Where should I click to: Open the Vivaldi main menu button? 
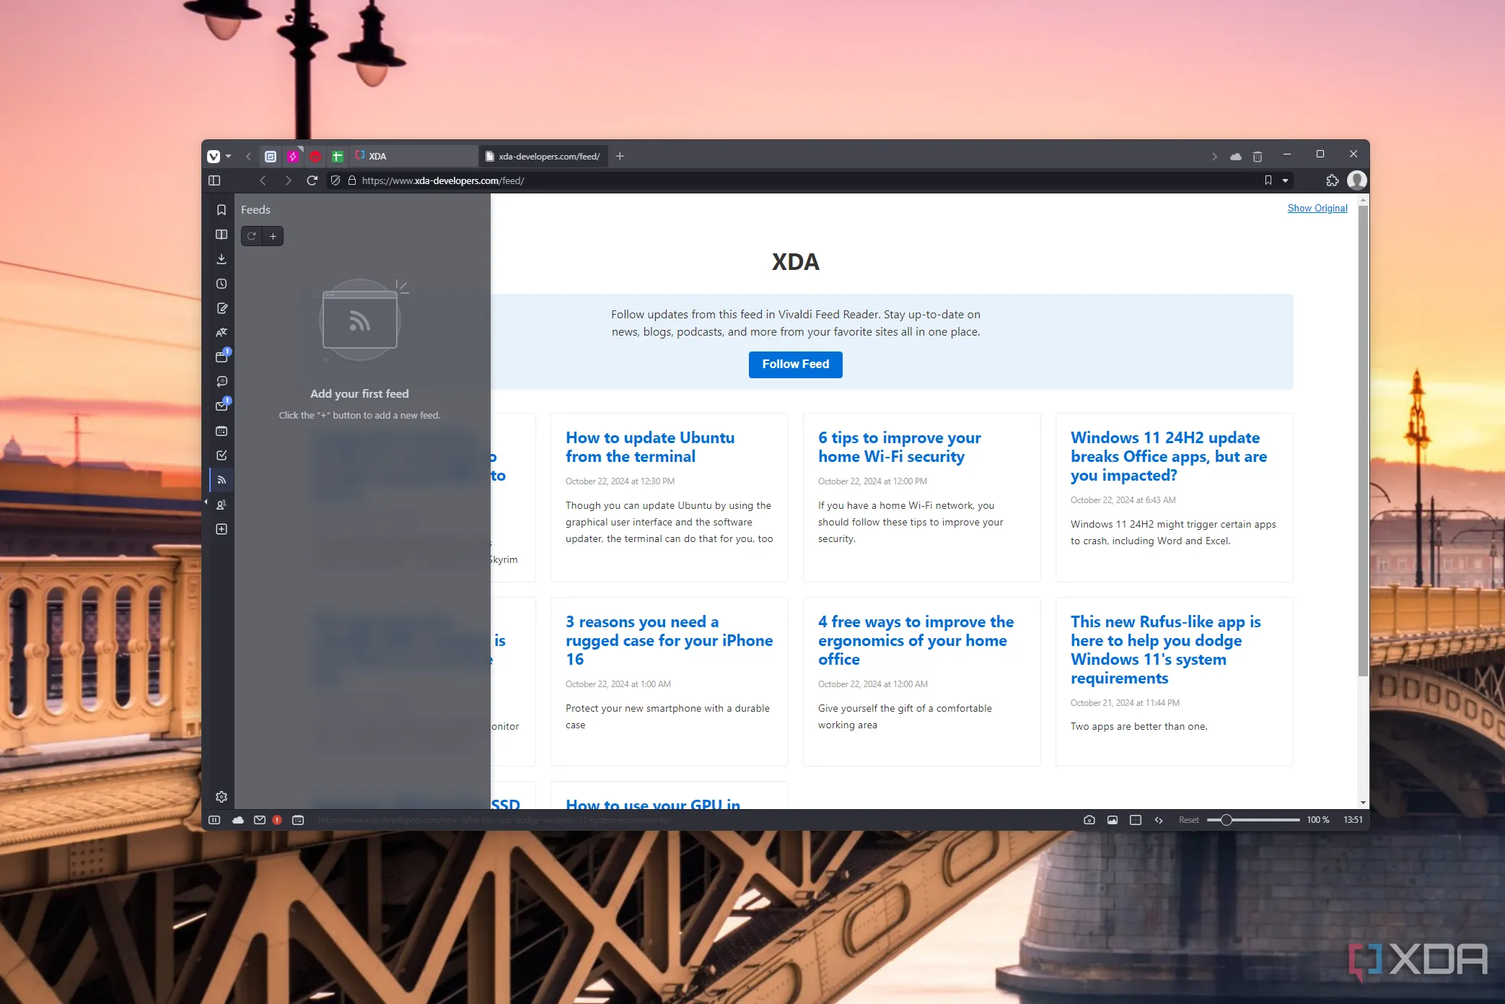pyautogui.click(x=214, y=156)
